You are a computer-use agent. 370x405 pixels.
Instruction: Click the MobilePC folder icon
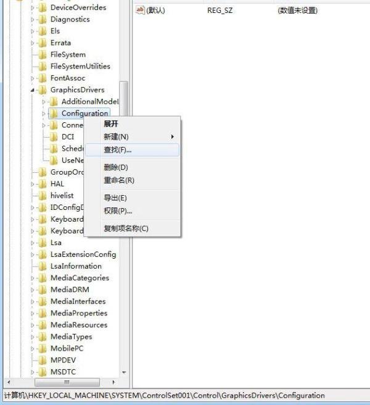point(43,349)
